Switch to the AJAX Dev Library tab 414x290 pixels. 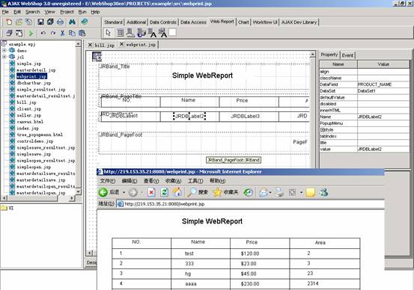click(299, 22)
